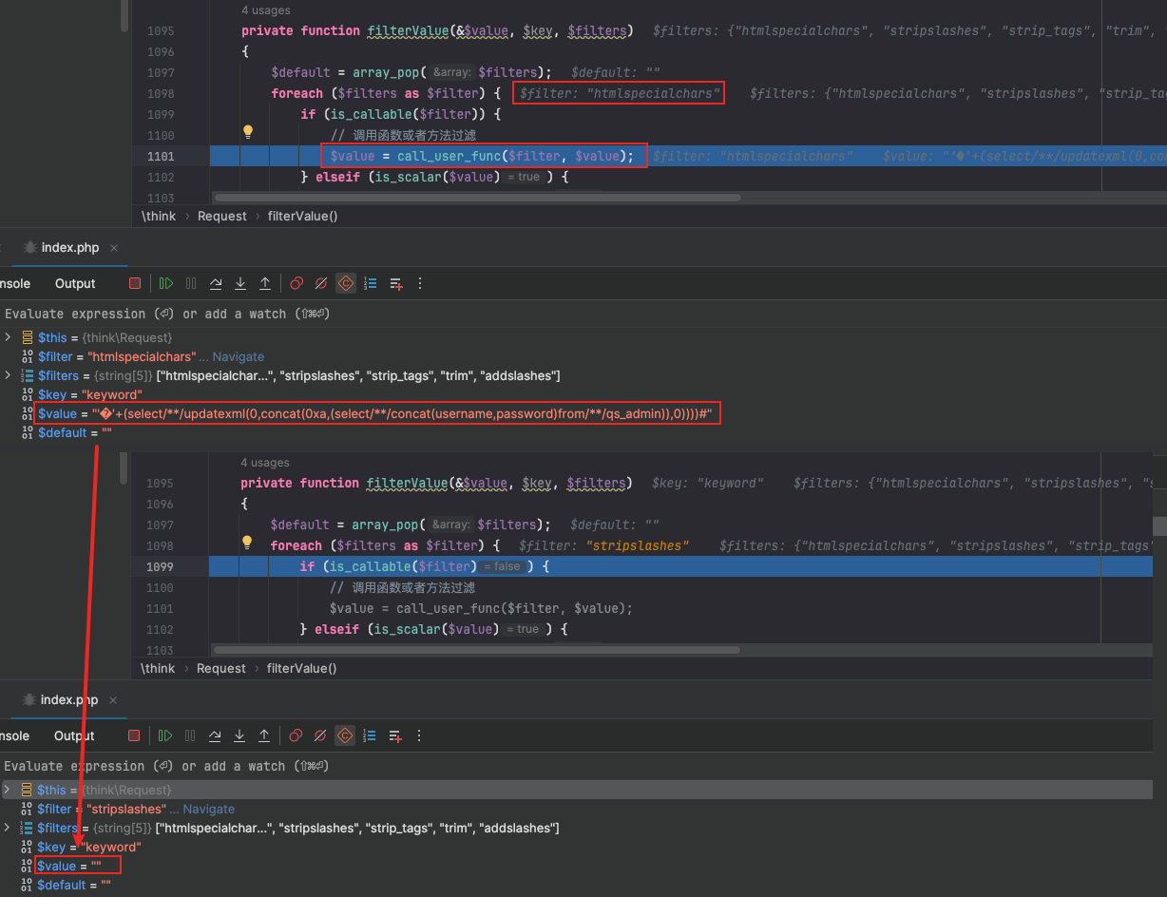Viewport: 1167px width, 897px height.
Task: Switch to the Output tab in upper panel
Action: [x=75, y=283]
